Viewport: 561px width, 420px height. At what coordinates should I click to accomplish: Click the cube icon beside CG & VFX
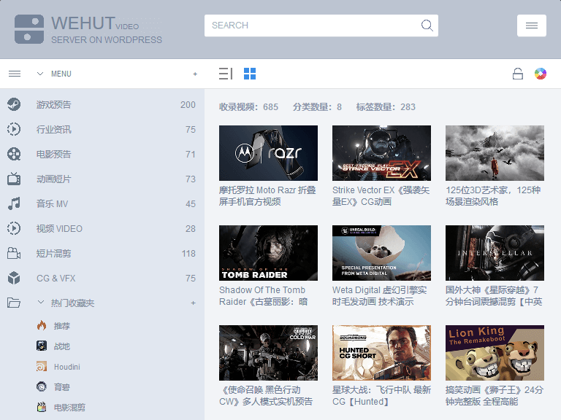pos(14,279)
